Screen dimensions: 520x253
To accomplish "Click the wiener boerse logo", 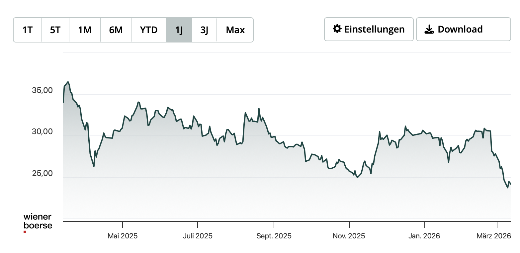I will click(38, 222).
